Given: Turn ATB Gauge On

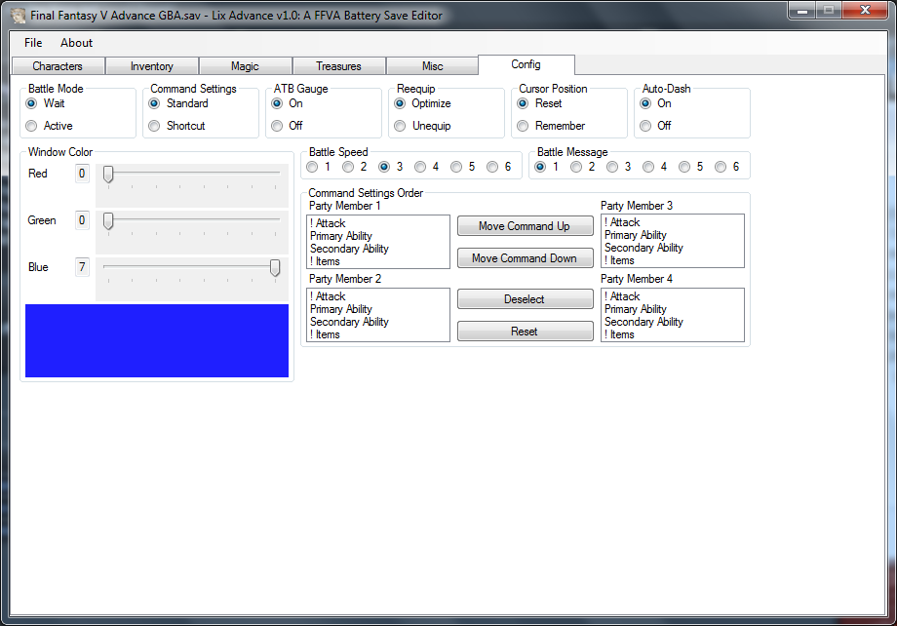Looking at the screenshot, I should pos(288,103).
